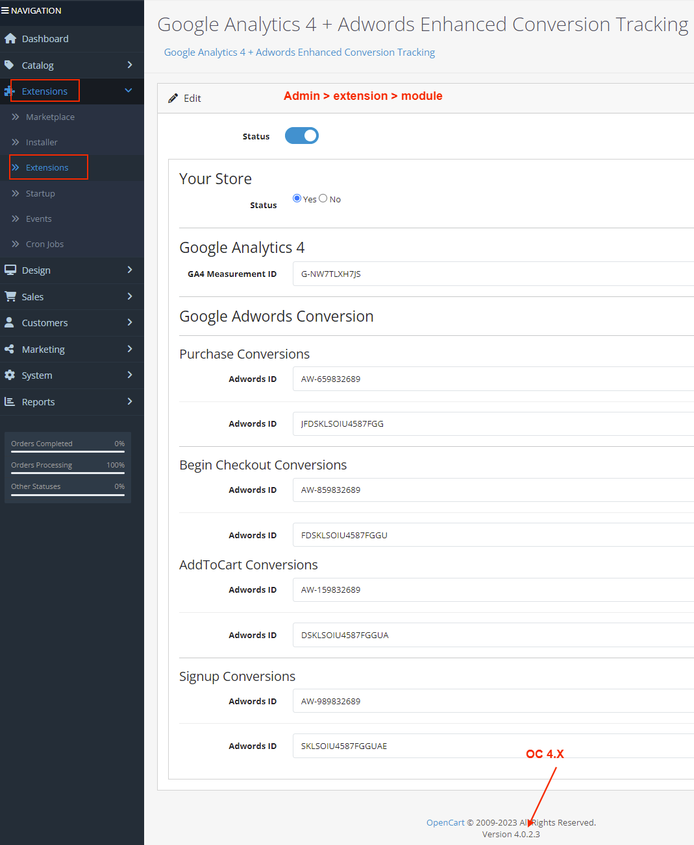Click AddToCart AW-159832689 field
Image resolution: width=694 pixels, height=845 pixels.
(x=493, y=589)
